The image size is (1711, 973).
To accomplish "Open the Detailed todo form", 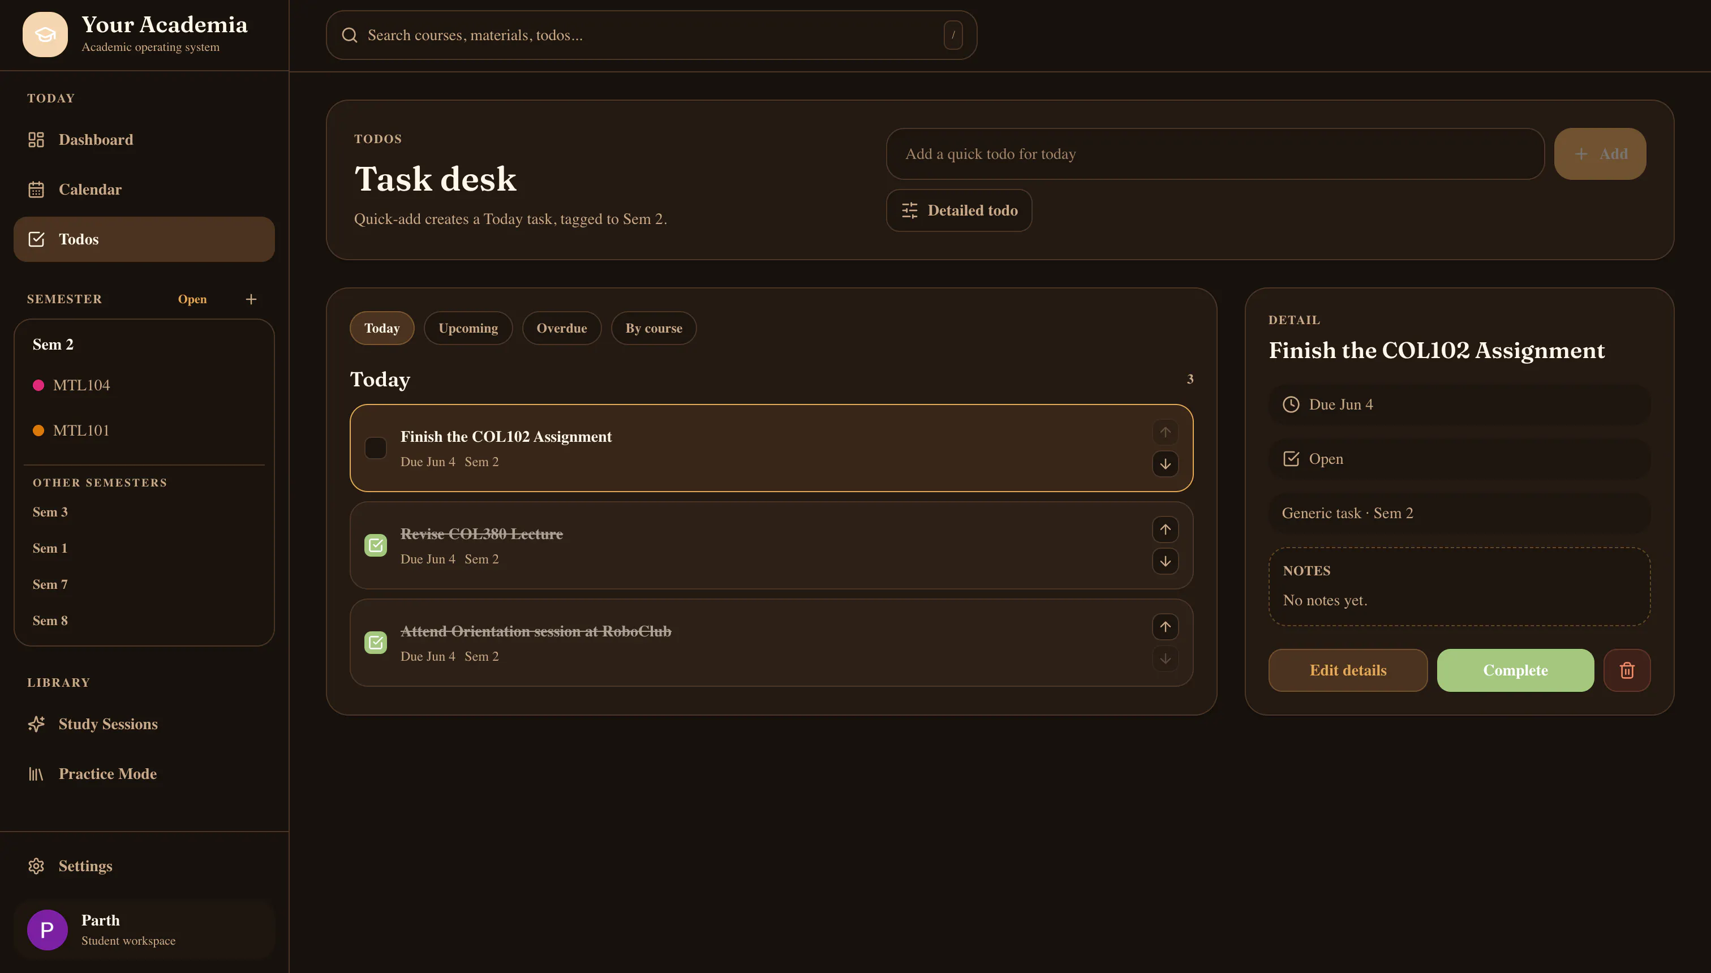I will coord(959,210).
